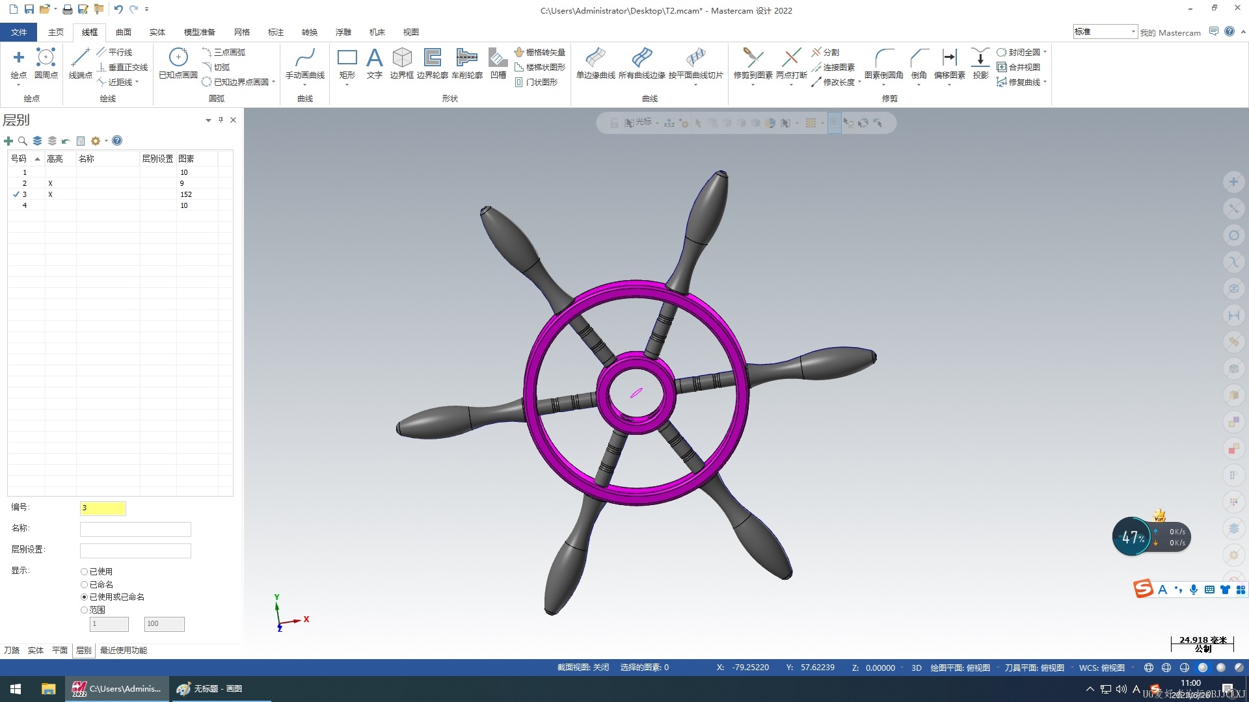Select the 范围 radio option
Viewport: 1249px width, 702px height.
(x=84, y=610)
